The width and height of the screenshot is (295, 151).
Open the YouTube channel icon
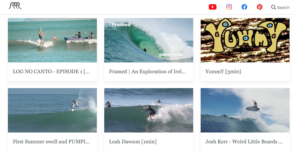(213, 7)
